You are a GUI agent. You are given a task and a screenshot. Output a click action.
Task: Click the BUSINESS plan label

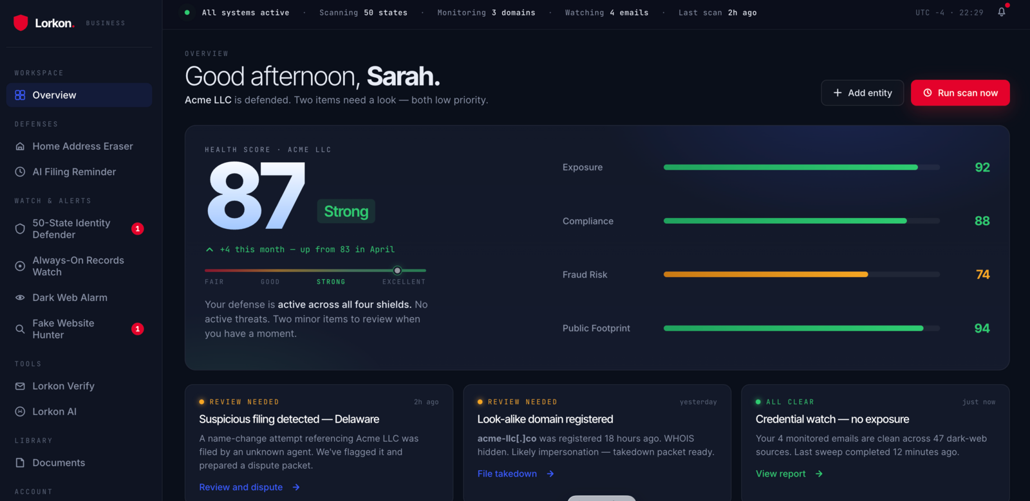click(x=106, y=23)
